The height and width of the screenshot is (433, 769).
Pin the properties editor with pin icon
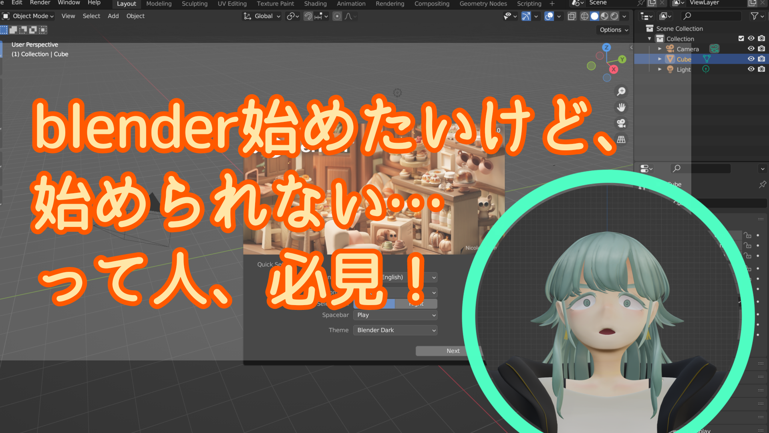pyautogui.click(x=762, y=184)
